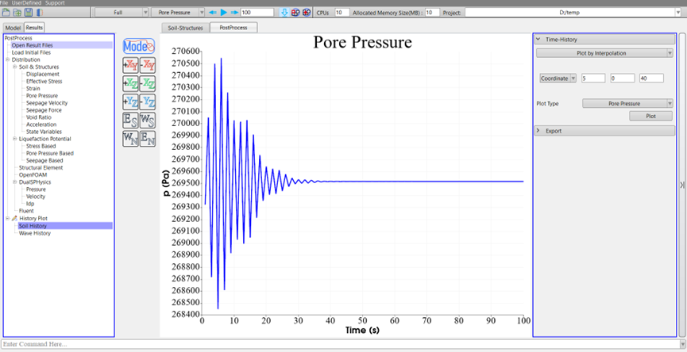Viewport: 687px width, 352px height.
Task: Click the History Plot pencil icon
Action: [14, 218]
